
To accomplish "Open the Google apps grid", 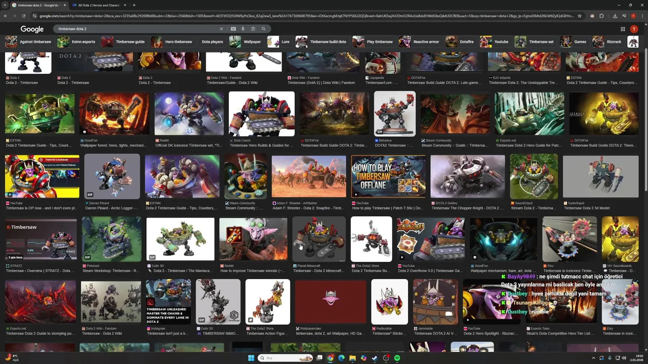I will (x=623, y=29).
